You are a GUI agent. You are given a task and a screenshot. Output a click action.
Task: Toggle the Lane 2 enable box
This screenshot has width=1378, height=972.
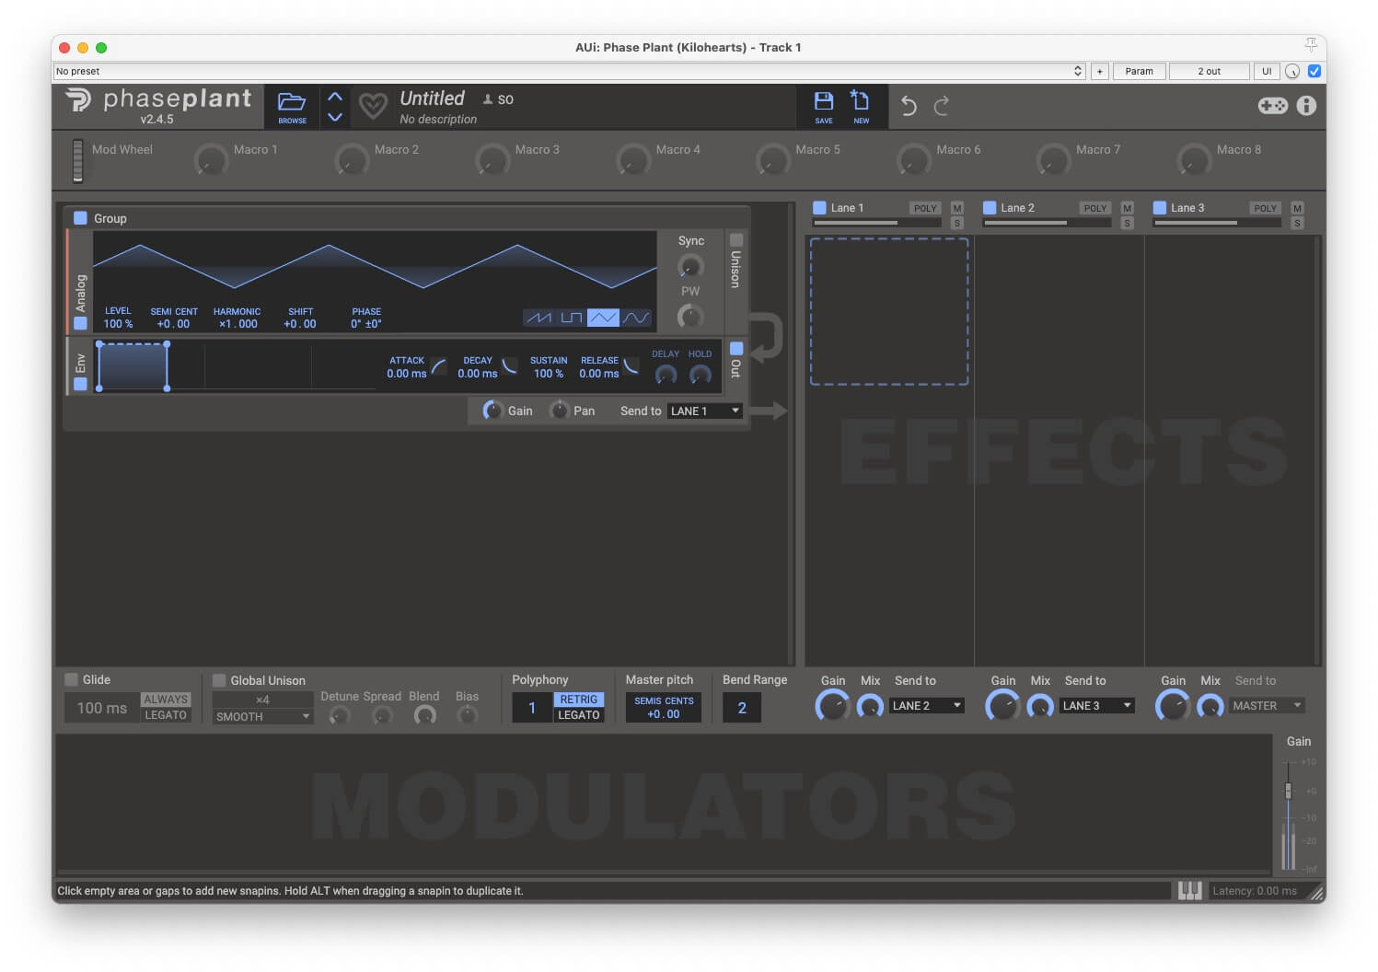pos(990,208)
